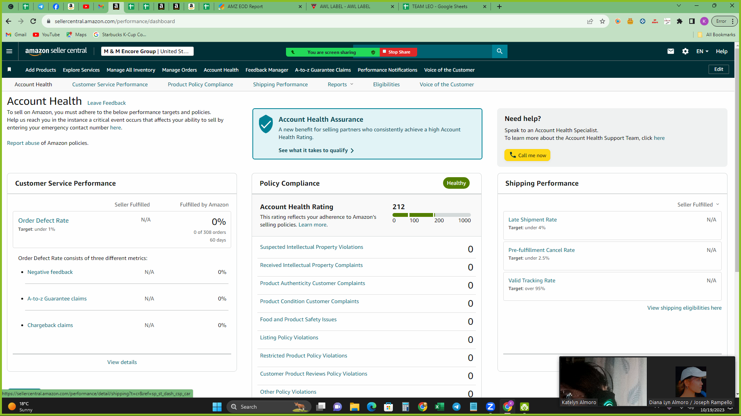Open Suspected Intellectual Property Violations link

click(311, 247)
